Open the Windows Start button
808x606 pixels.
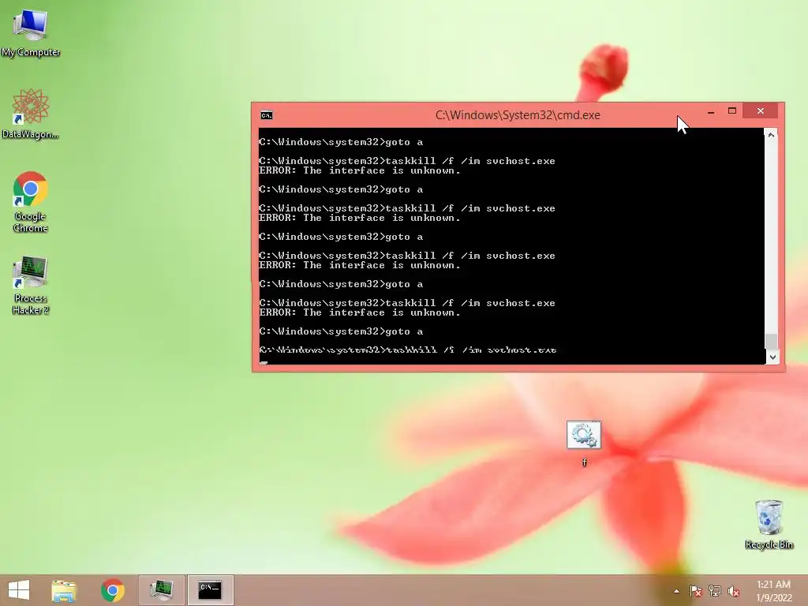19,590
